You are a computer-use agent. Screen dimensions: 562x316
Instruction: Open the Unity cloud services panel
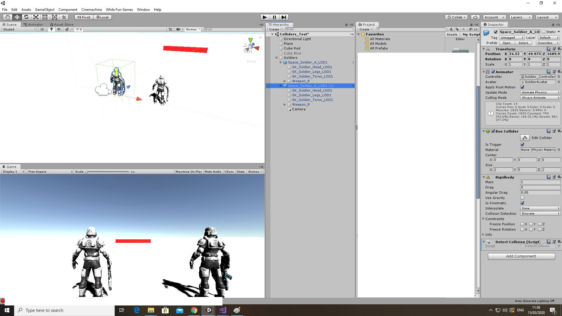pos(475,17)
